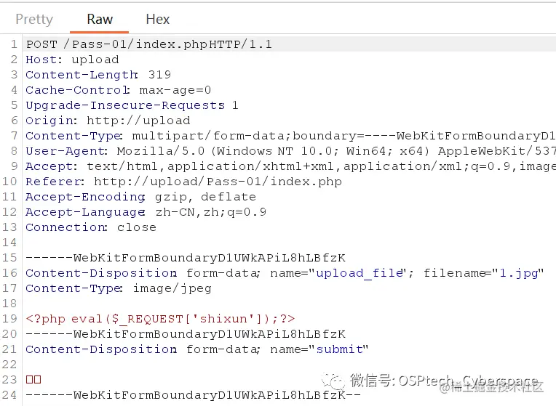Click the Accept-Encoding gzip, deflate header
This screenshot has width=556, height=406.
[x=140, y=196]
